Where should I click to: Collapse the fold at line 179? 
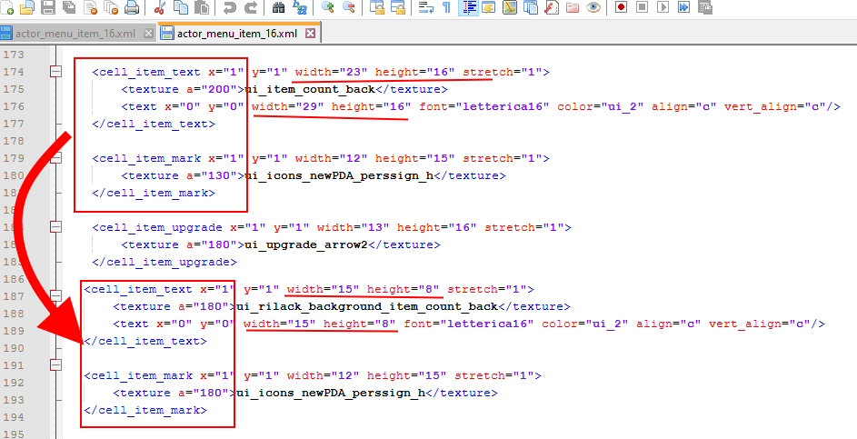tap(55, 158)
